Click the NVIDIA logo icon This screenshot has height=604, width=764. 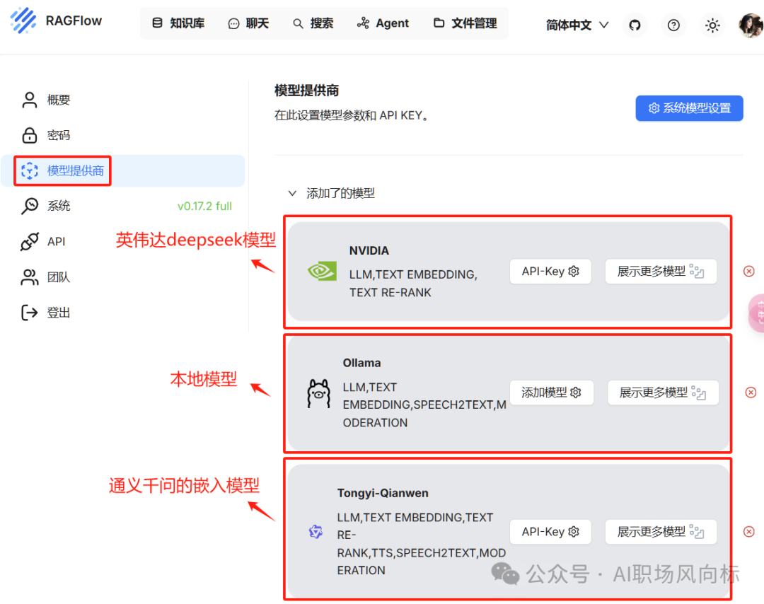322,272
